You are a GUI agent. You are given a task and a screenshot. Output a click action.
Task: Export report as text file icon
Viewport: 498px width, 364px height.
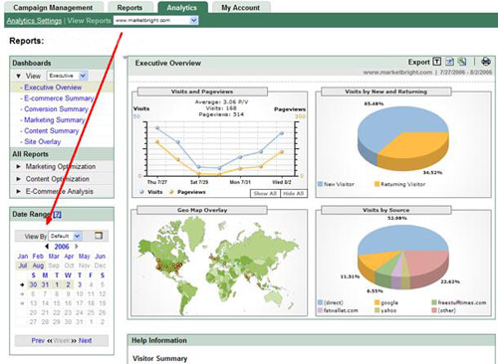[x=437, y=62]
